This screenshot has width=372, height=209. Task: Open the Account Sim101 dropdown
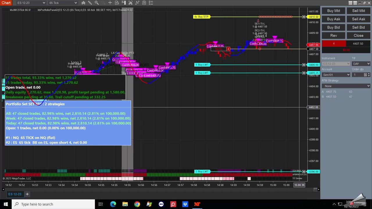click(x=336, y=75)
